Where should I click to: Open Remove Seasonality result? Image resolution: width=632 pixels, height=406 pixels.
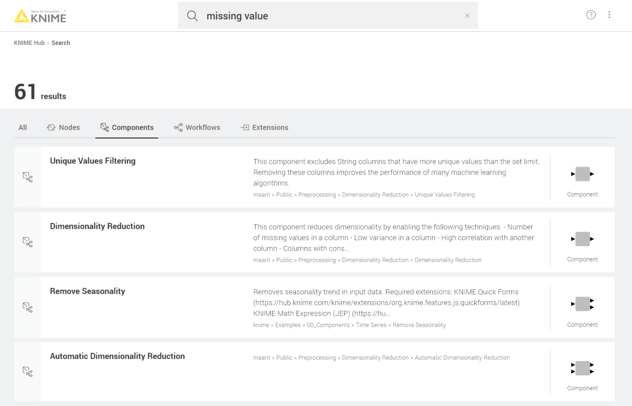(87, 291)
